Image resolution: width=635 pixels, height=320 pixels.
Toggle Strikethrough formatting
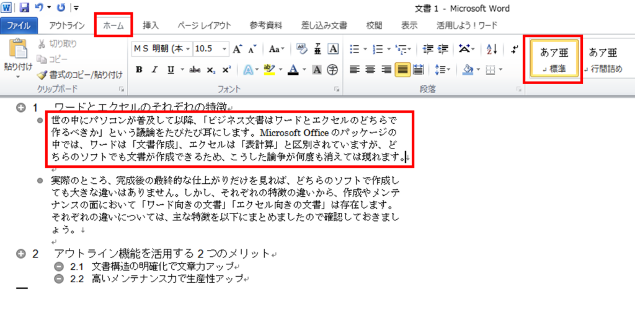tap(195, 69)
